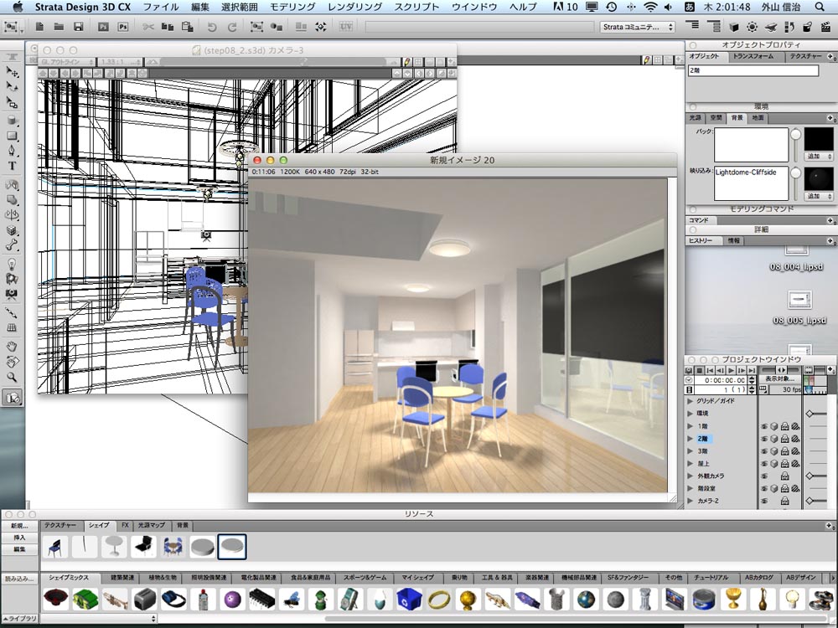
Task: Open the Strata コミュニティ dropdown
Action: (638, 27)
